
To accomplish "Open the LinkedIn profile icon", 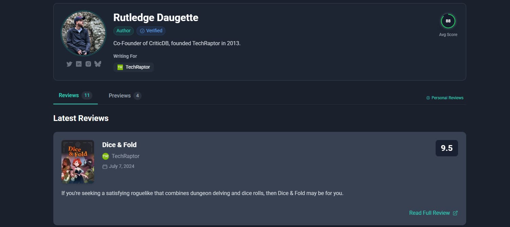I will click(79, 64).
